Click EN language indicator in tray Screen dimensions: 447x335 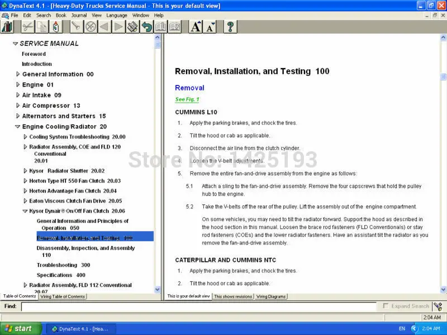click(x=402, y=329)
